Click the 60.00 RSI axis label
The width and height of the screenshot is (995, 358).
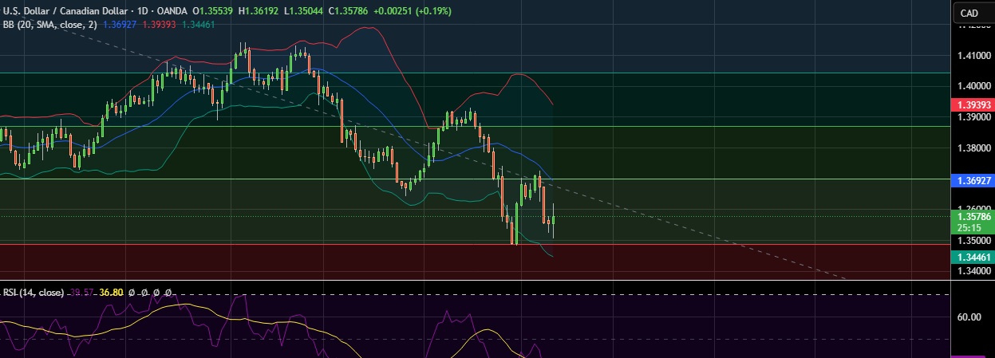click(969, 317)
